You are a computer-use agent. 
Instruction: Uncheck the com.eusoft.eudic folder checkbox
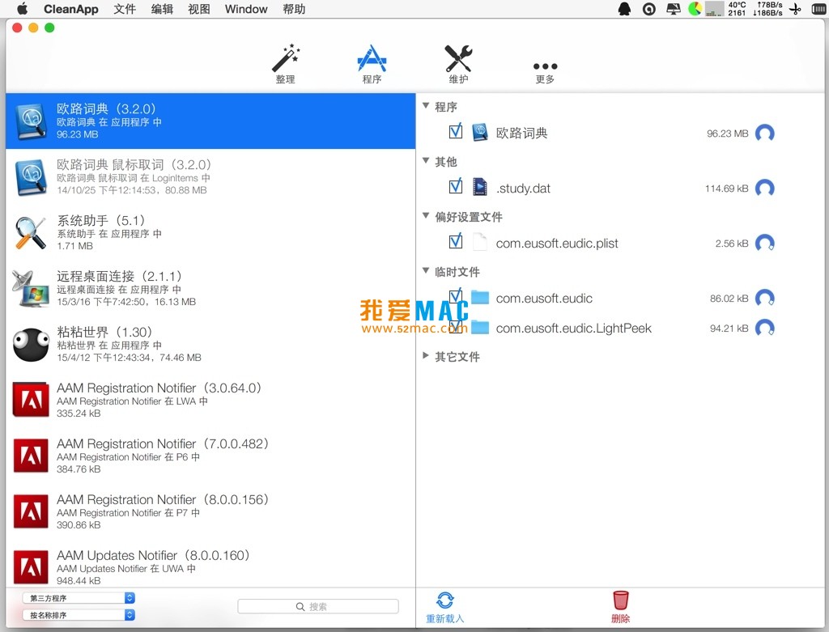pyautogui.click(x=455, y=296)
